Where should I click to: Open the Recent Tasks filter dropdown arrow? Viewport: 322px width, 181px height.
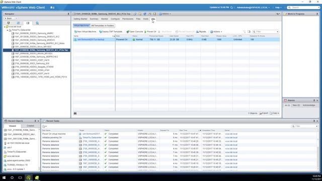316,126
